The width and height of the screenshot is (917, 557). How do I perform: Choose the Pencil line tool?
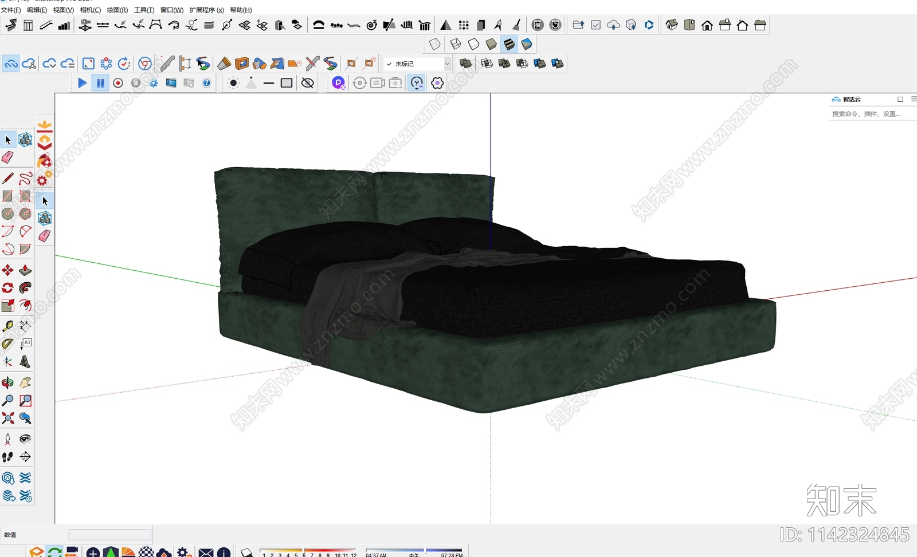pos(7,179)
